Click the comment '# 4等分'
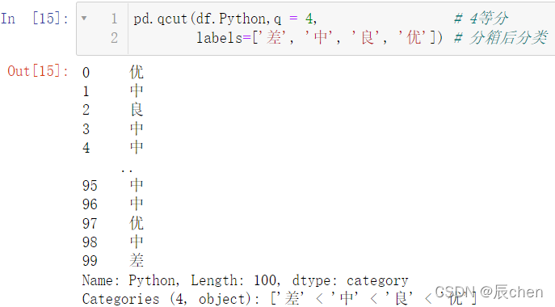The image size is (555, 307). 481,19
